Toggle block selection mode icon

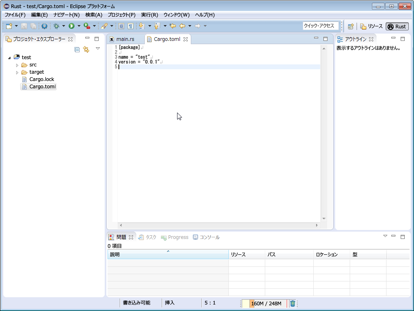[121, 26]
